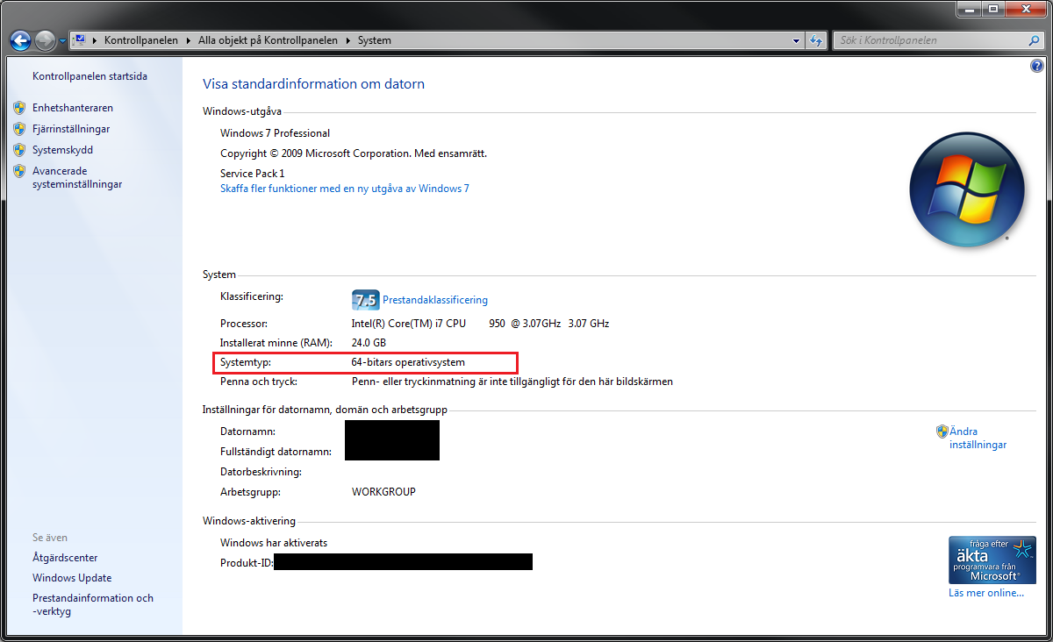Click the Datorbeskrivning: label

[261, 472]
